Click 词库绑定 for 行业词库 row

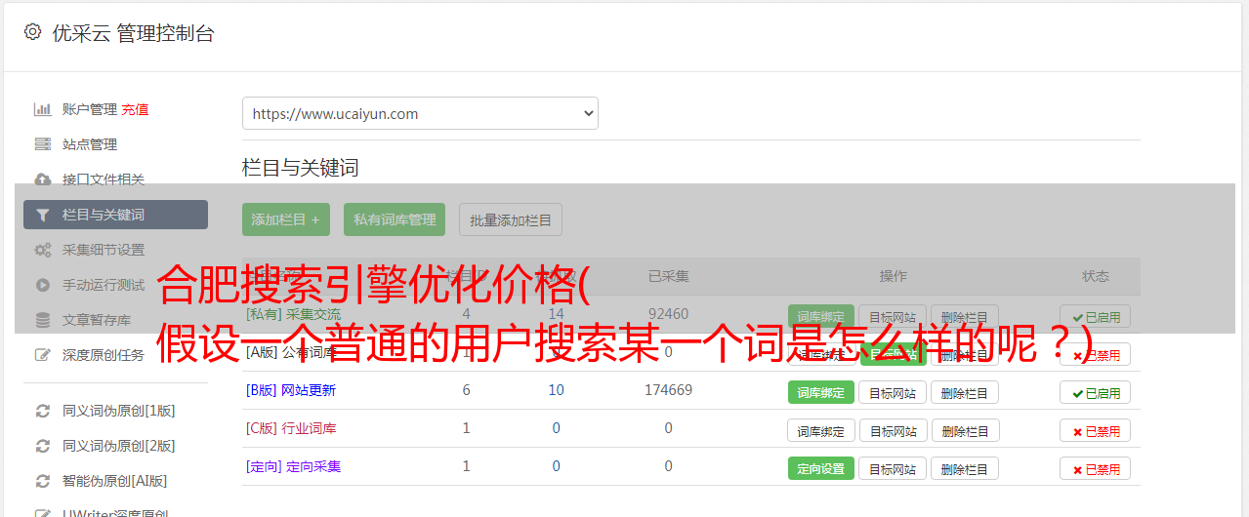pyautogui.click(x=821, y=430)
